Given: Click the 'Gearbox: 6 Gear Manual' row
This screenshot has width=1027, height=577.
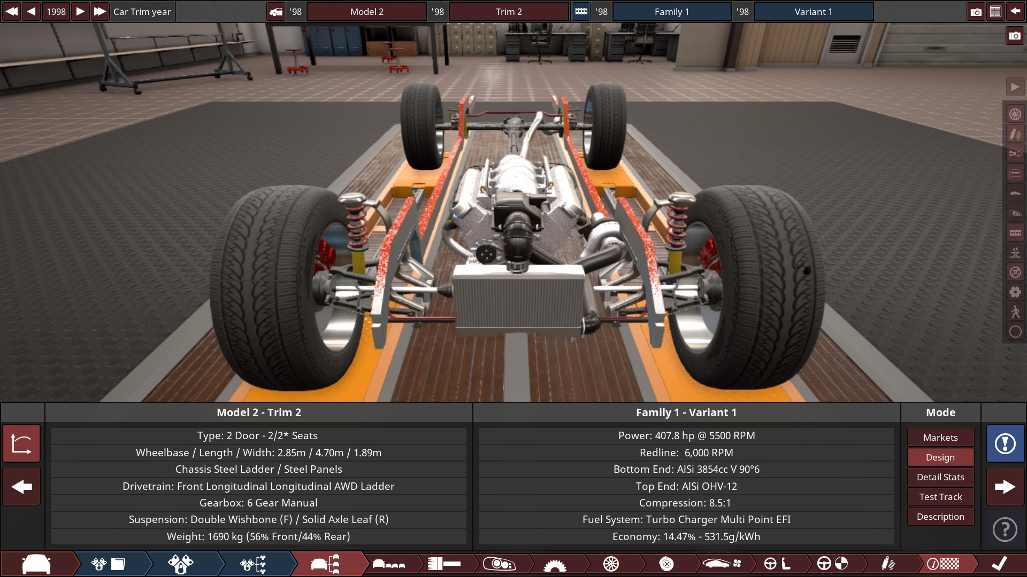Looking at the screenshot, I should pyautogui.click(x=258, y=503).
